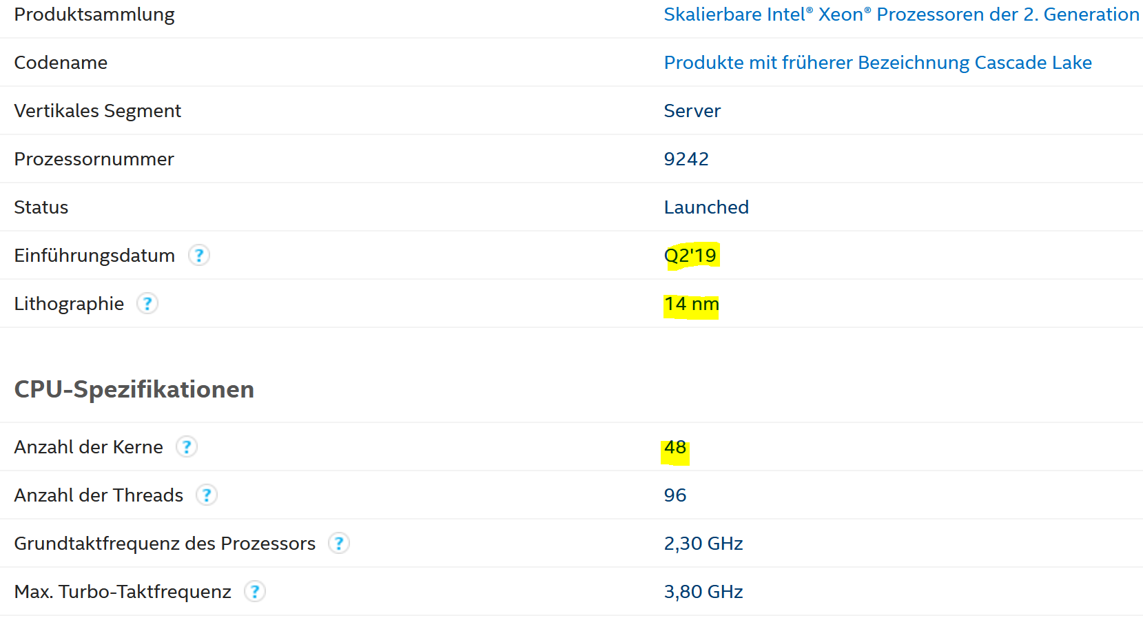The height and width of the screenshot is (618, 1143).
Task: Click help icon next to Lithographie
Action: pyautogui.click(x=147, y=303)
